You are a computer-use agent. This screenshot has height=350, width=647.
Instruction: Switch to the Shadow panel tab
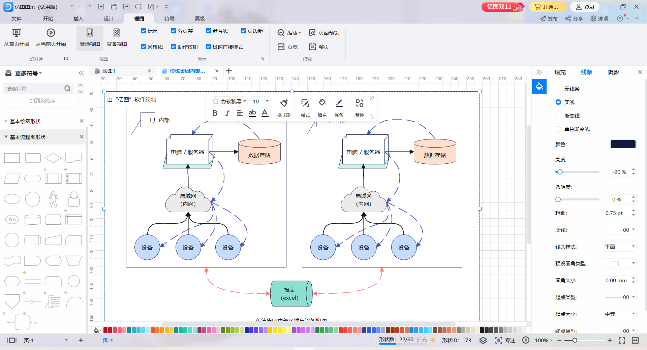(613, 72)
